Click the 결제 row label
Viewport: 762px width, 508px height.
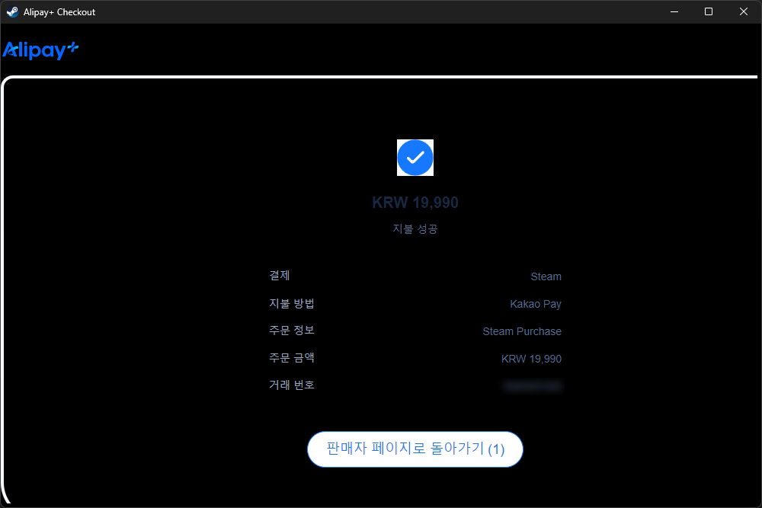click(x=280, y=276)
